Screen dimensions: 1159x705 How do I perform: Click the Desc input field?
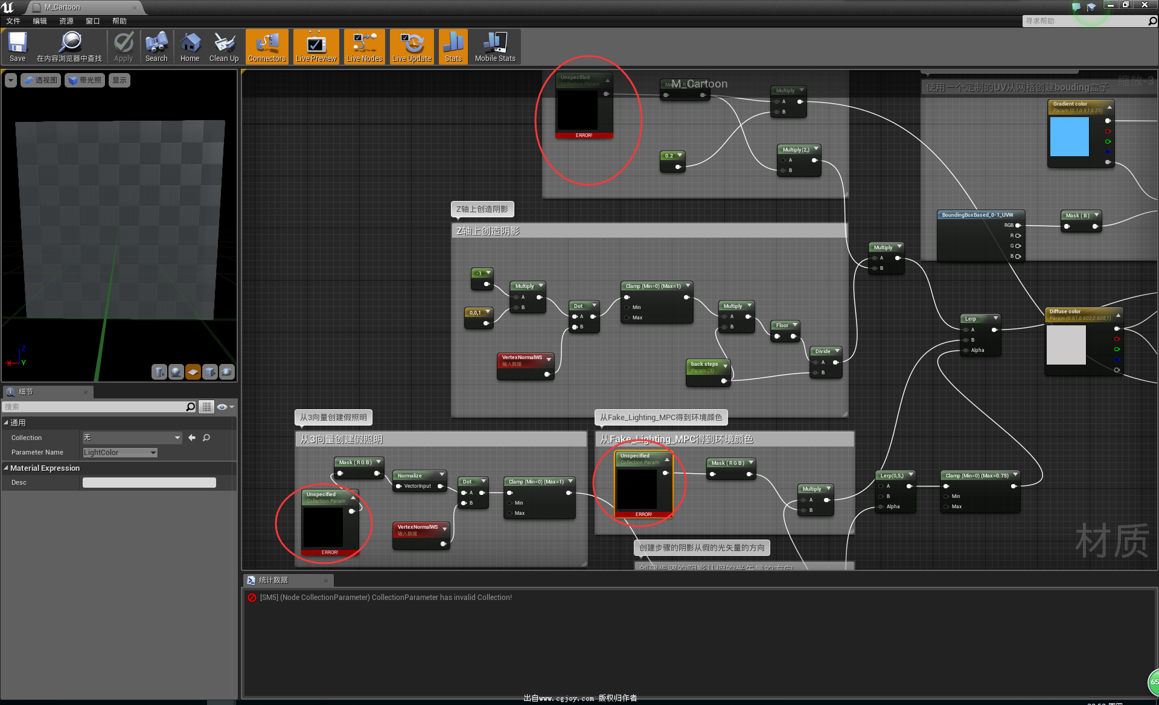point(149,483)
